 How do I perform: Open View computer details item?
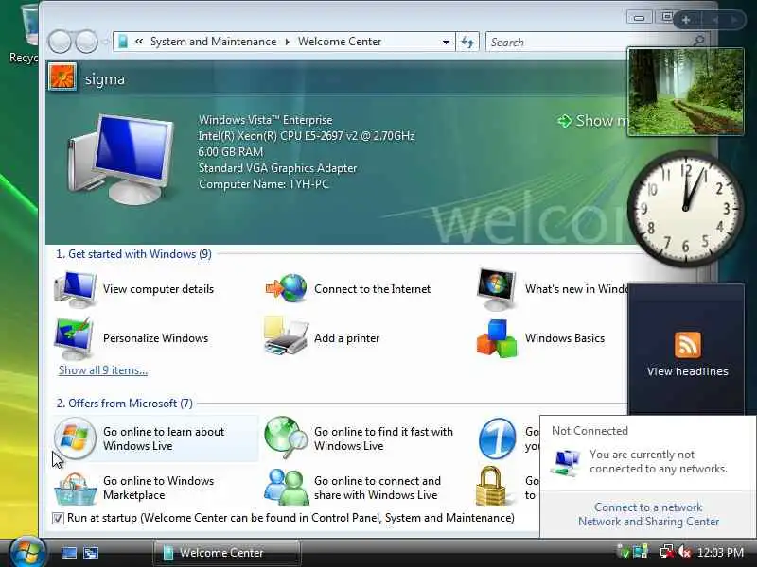pos(134,289)
